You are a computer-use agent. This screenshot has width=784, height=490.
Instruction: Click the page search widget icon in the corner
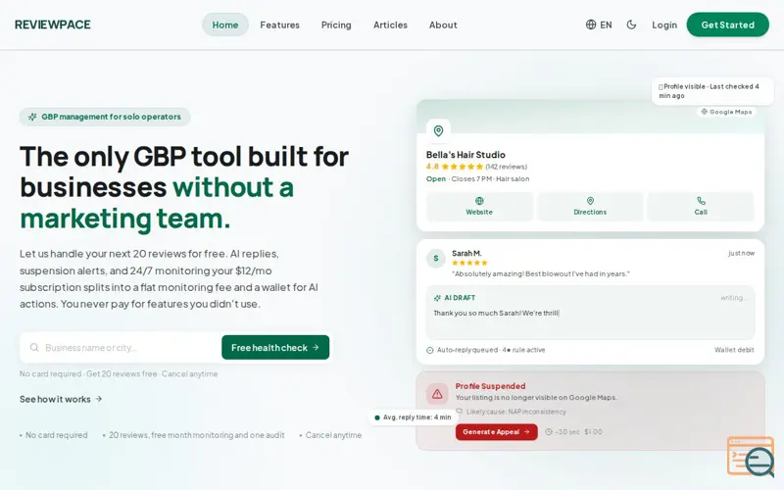coord(751,456)
